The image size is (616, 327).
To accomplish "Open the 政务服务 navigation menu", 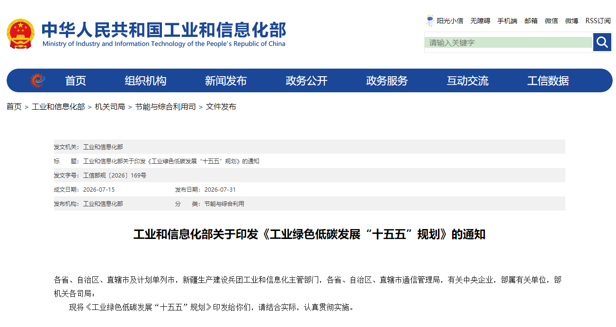I will tap(387, 81).
